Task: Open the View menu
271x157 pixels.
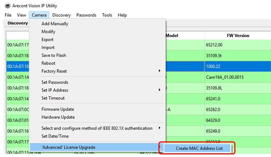Action: point(21,15)
